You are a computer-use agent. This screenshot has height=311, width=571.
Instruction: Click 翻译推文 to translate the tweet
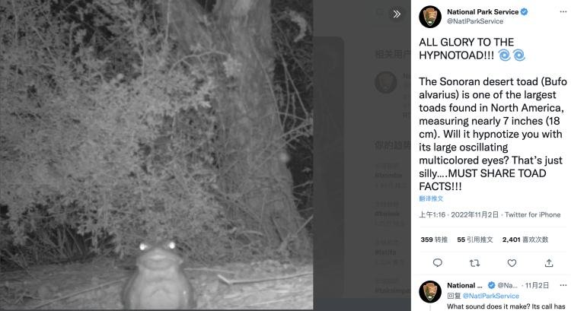(x=432, y=198)
